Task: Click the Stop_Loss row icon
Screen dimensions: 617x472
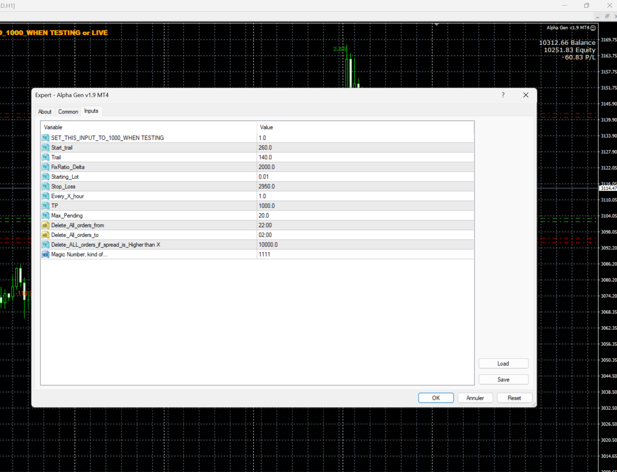Action: click(45, 186)
